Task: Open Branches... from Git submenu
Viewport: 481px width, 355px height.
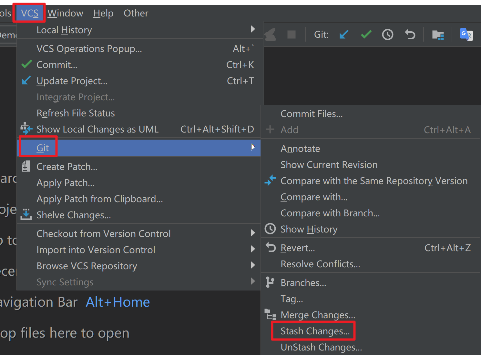Action: 371,283
